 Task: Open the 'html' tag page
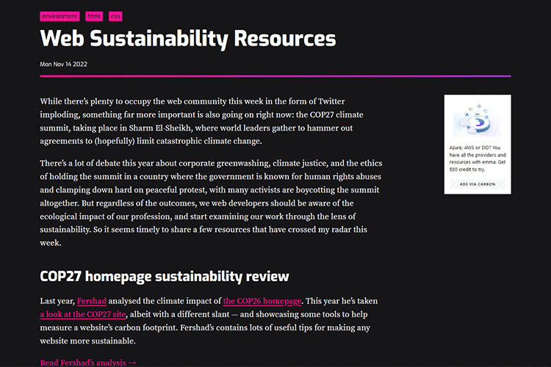point(94,15)
